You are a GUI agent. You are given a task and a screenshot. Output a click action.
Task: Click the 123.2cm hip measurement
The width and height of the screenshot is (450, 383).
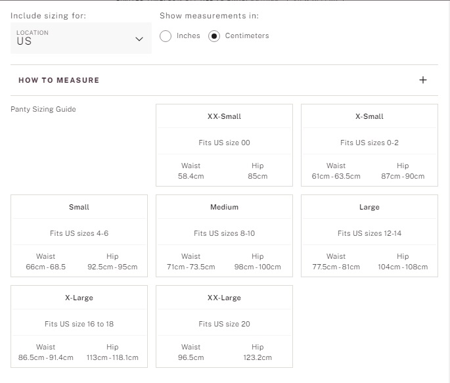(258, 357)
